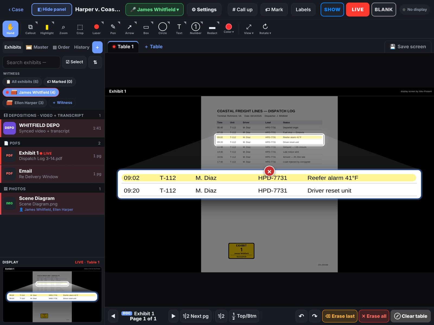Click Clear table button
Screen dimensions: 434x325
tap(411, 316)
